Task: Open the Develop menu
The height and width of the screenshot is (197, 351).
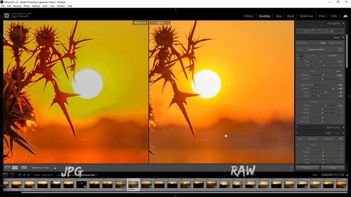Action: pos(17,6)
